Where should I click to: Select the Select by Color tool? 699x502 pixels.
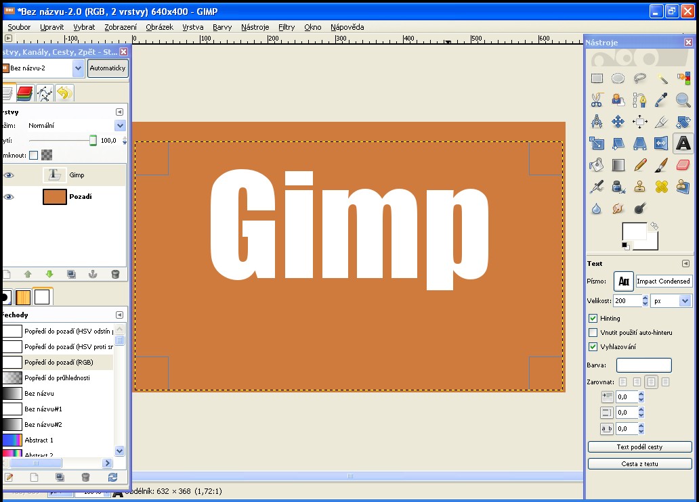pyautogui.click(x=683, y=78)
